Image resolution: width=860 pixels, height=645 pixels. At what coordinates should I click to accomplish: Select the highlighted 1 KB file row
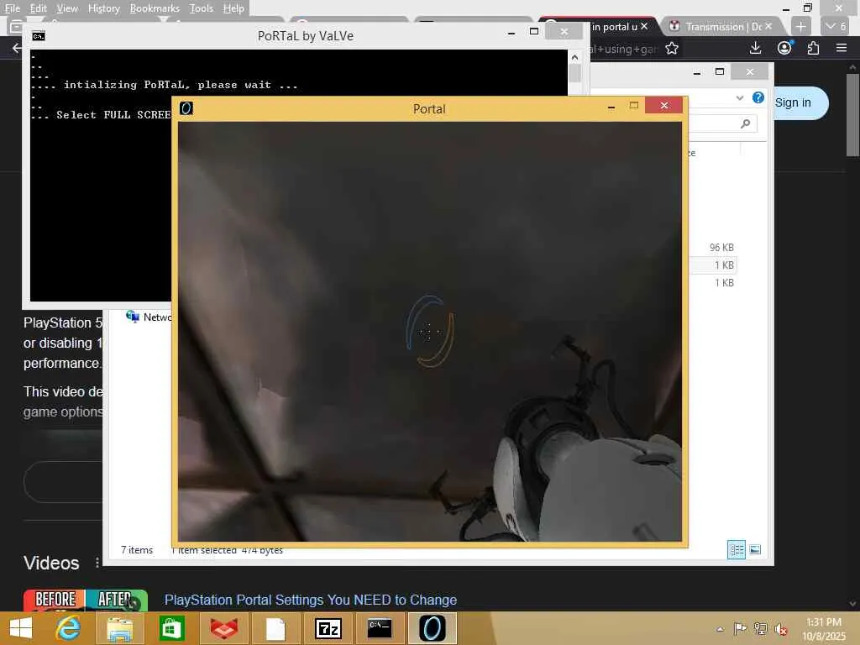click(712, 265)
